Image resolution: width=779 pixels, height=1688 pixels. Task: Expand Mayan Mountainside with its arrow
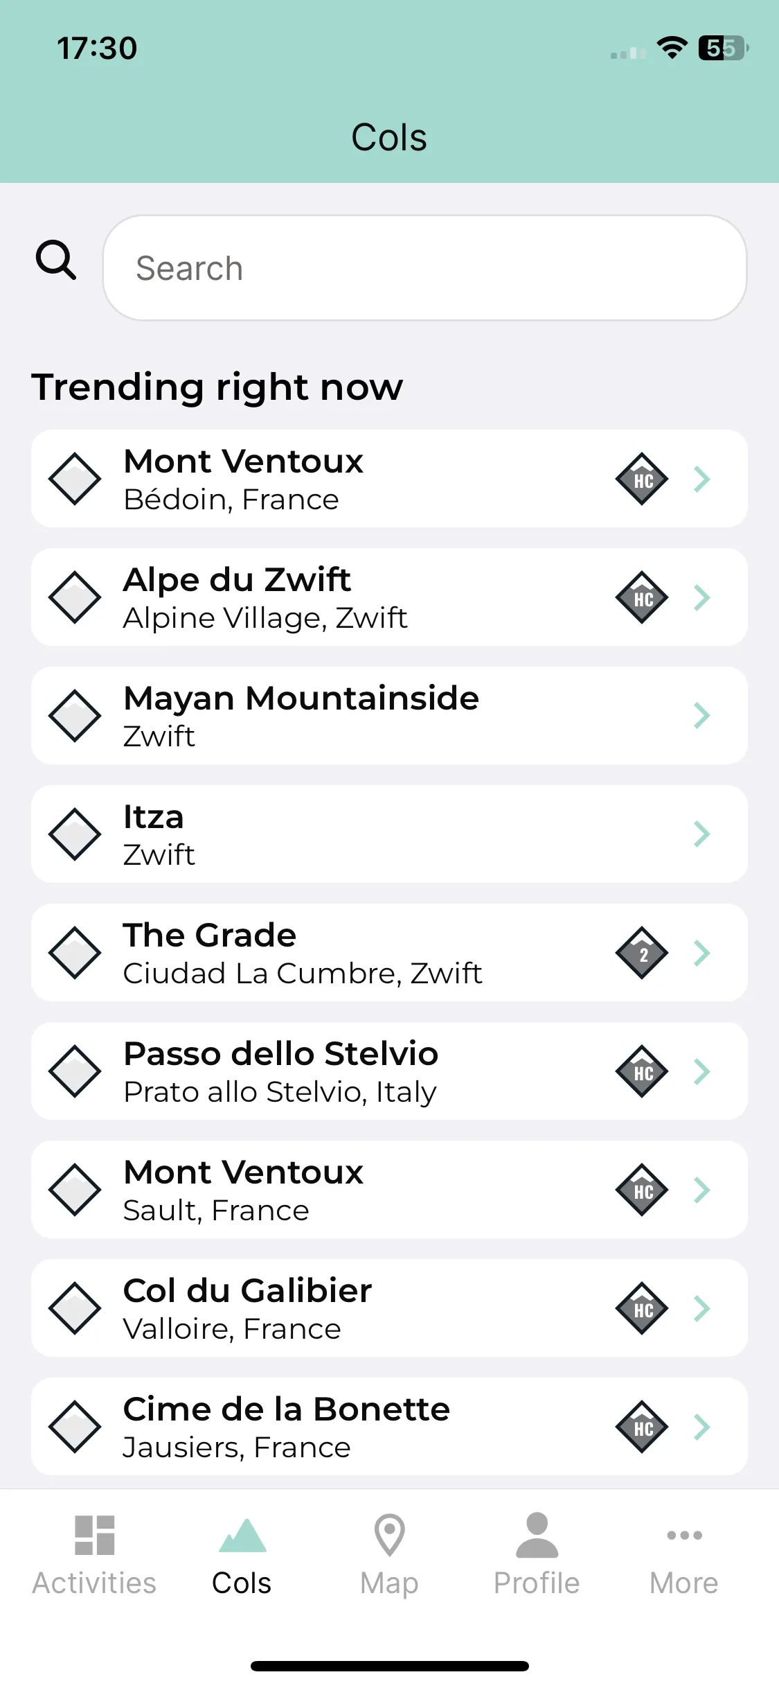pos(702,716)
